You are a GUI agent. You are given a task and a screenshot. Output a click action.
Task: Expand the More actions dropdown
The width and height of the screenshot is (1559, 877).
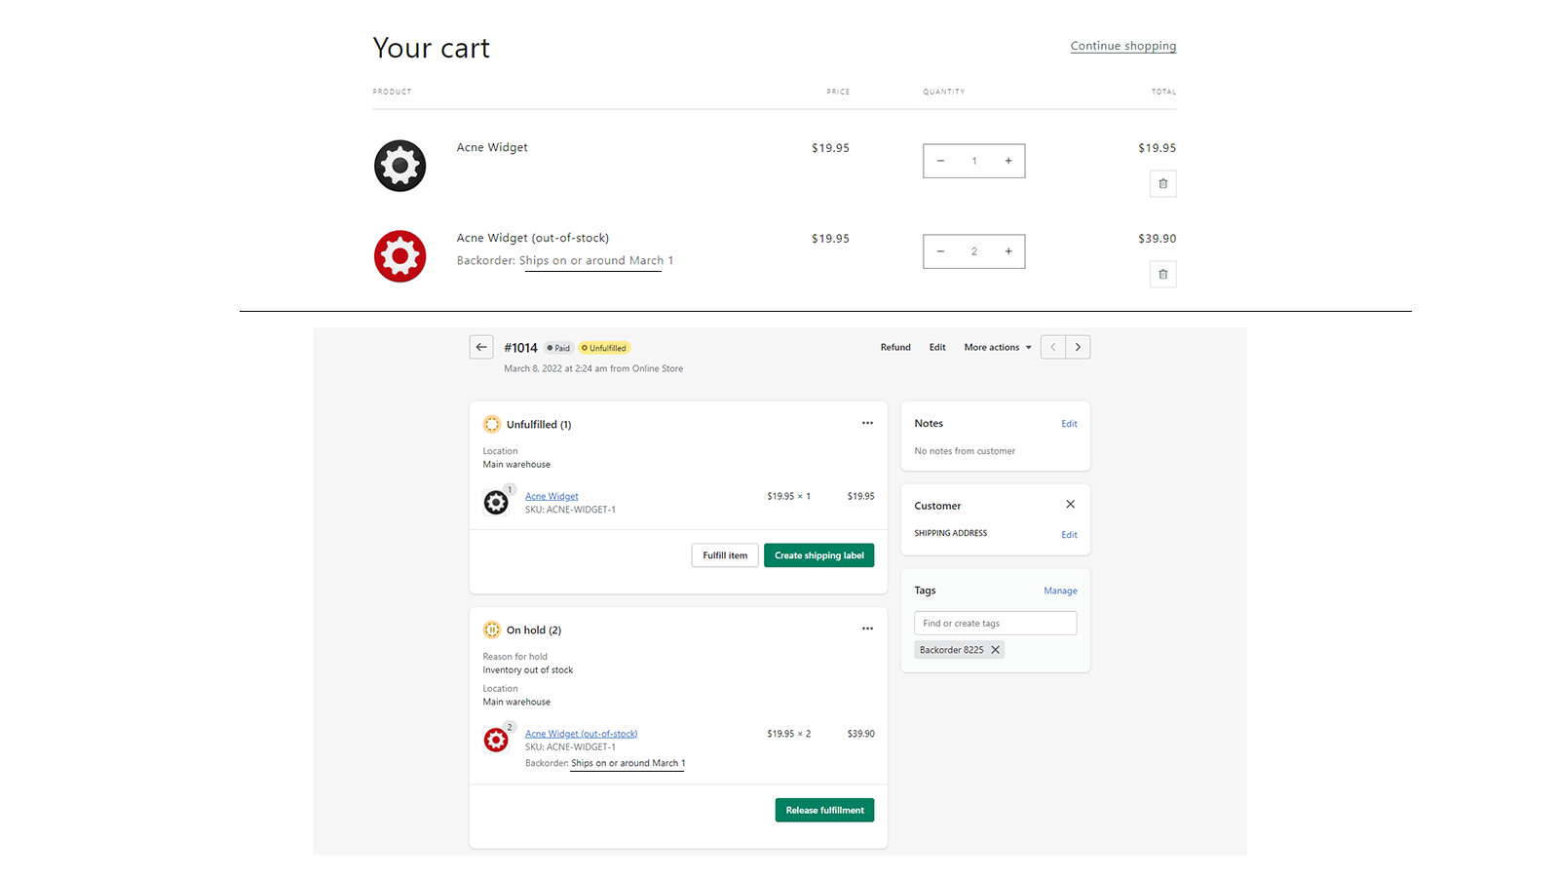click(x=998, y=347)
